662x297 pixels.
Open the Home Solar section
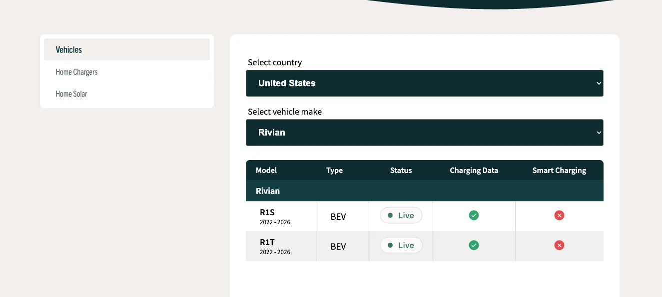click(127, 94)
